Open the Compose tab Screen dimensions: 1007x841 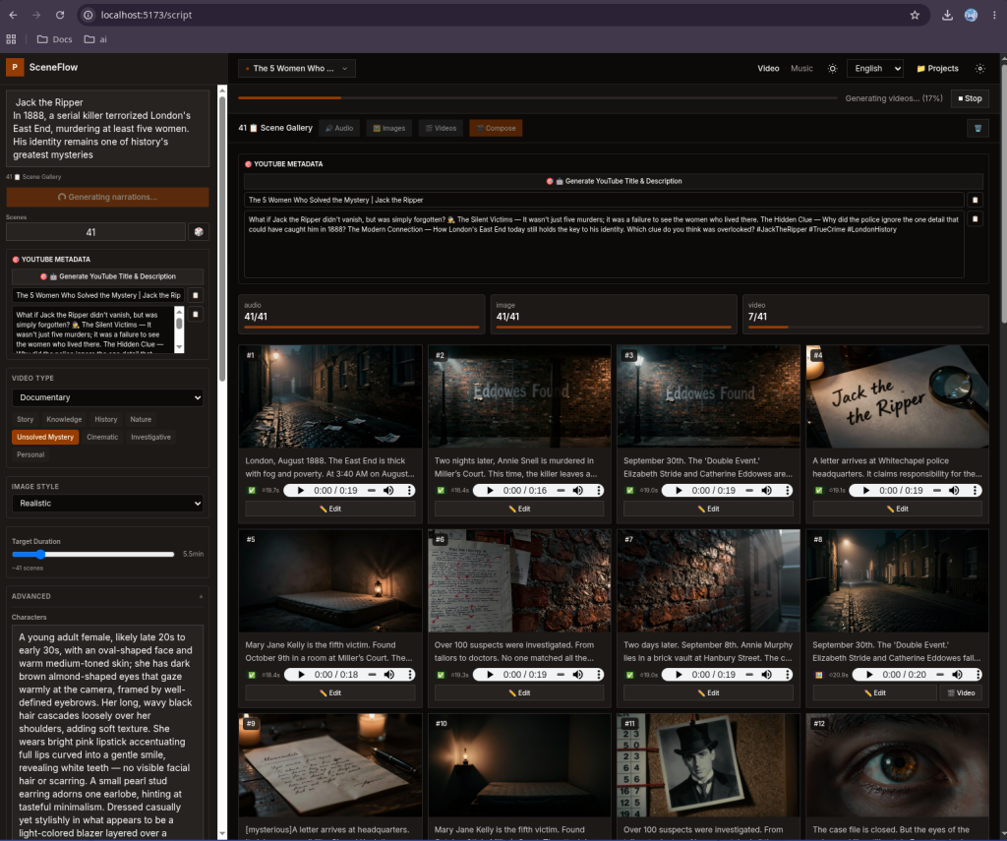(496, 128)
